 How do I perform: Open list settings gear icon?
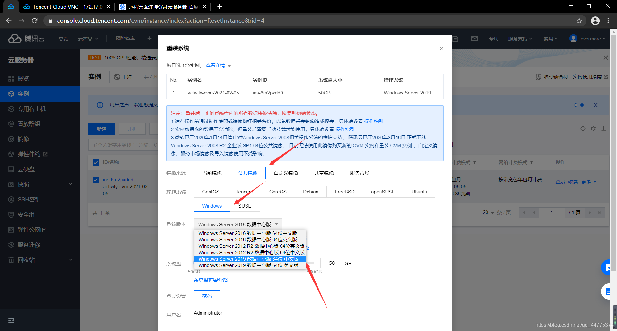point(593,129)
